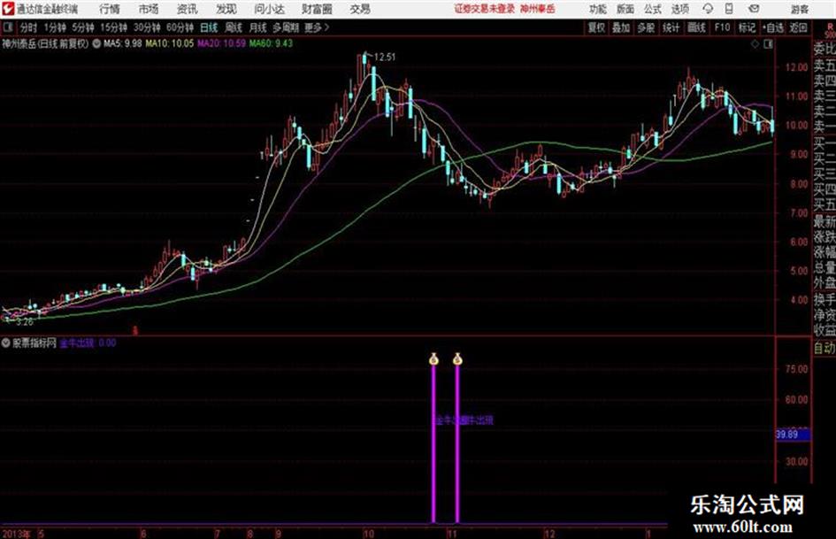This screenshot has width=836, height=539.
Task: Click the first money bag signal icon
Action: coord(433,359)
